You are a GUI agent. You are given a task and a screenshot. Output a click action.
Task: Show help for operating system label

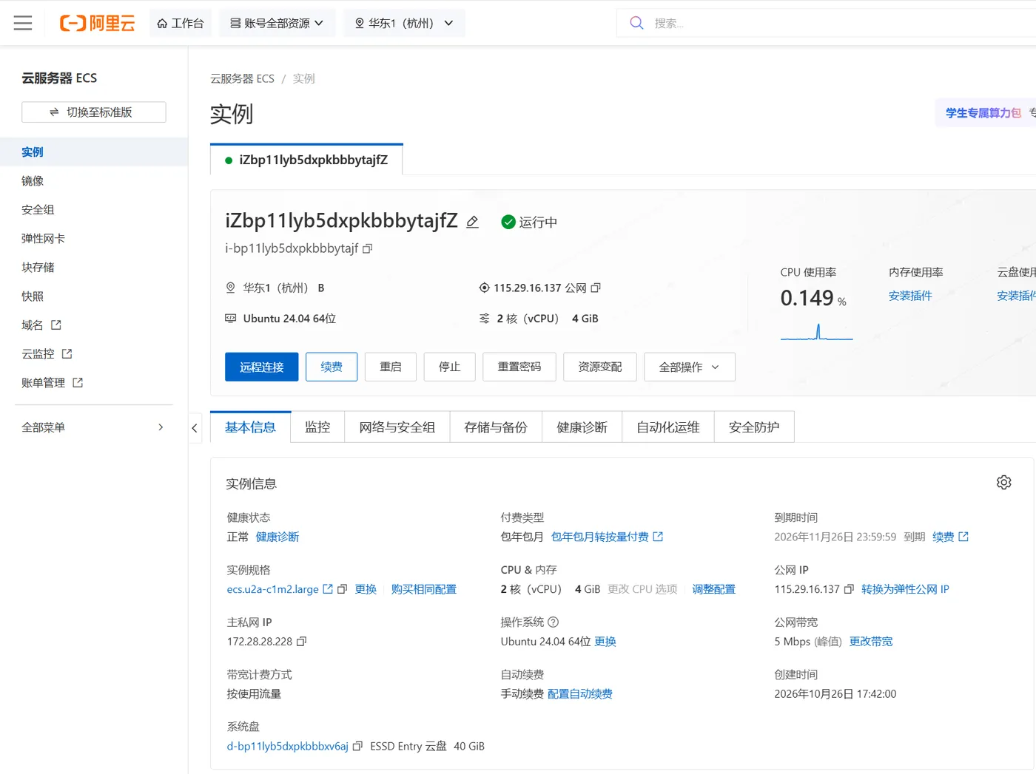[553, 622]
